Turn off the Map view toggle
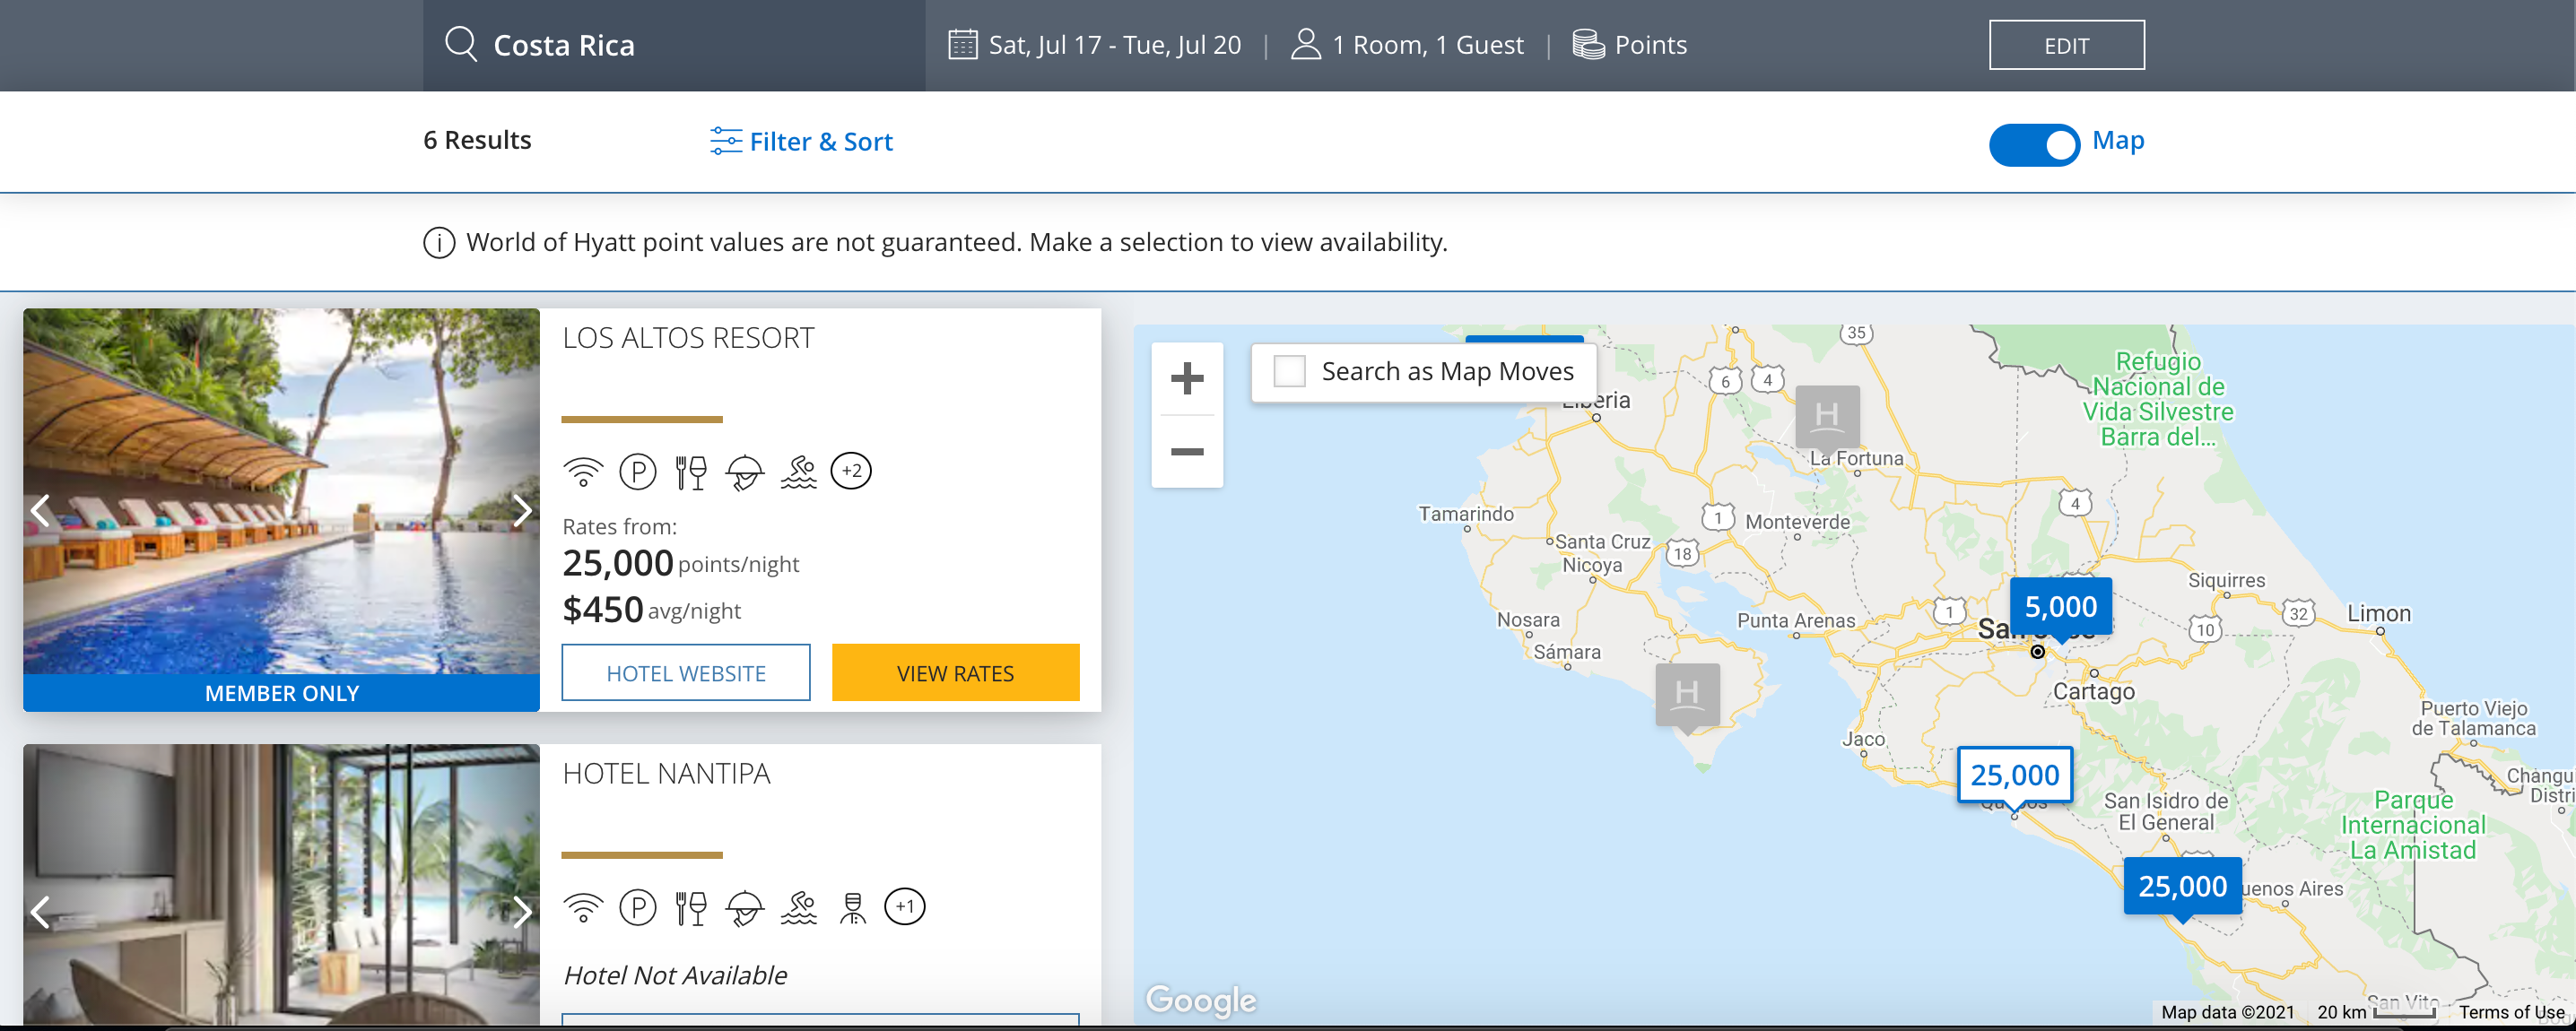Image resolution: width=2576 pixels, height=1031 pixels. click(x=2033, y=145)
